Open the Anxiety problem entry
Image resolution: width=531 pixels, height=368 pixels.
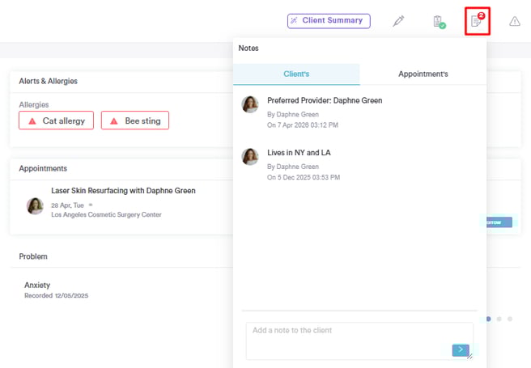[x=37, y=286]
